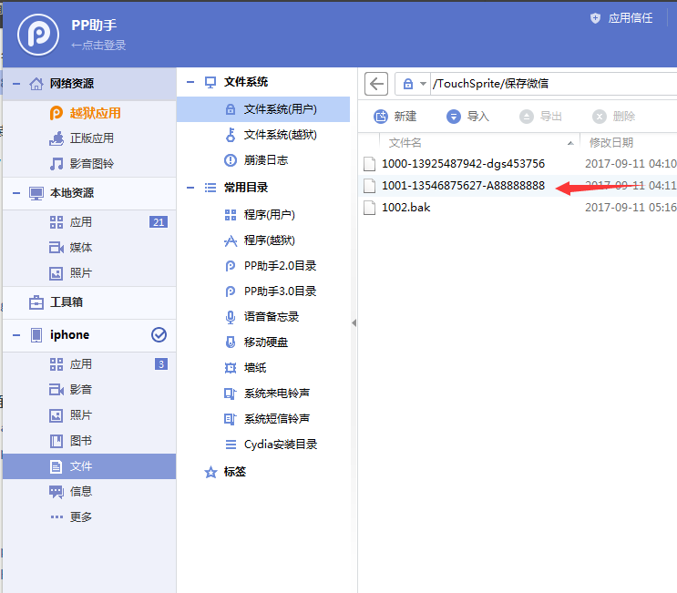Screen dimensions: 677x593
Task: Open 应用信任 shield option
Action: point(621,17)
